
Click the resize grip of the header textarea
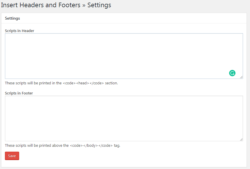point(242,76)
